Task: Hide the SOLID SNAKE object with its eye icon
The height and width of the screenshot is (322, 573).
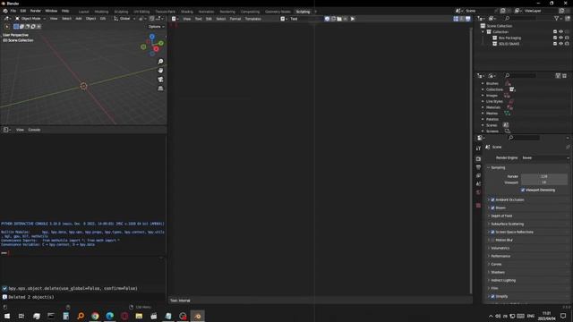Action: pos(561,44)
